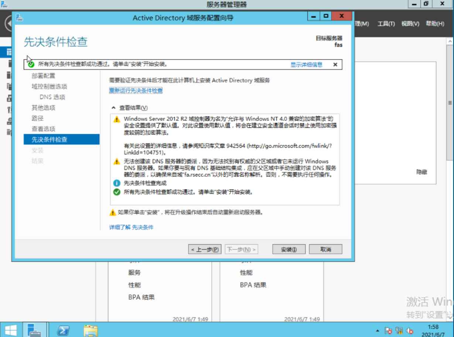Click the Server Manager taskbar icon

pyautogui.click(x=35, y=330)
